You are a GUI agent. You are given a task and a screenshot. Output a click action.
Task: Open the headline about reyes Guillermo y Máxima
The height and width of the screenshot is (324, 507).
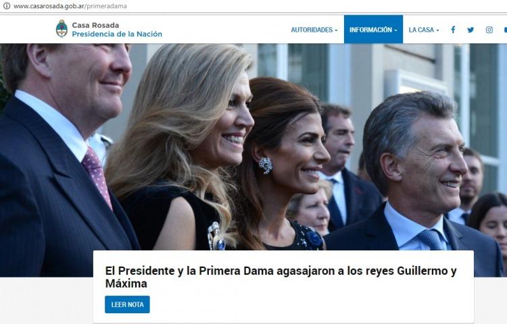(x=281, y=277)
